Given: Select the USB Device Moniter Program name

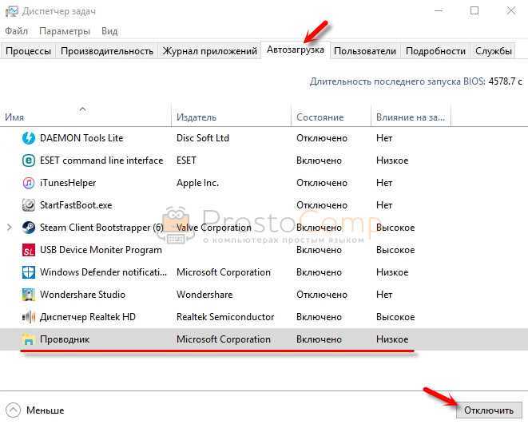Looking at the screenshot, I should tap(101, 250).
